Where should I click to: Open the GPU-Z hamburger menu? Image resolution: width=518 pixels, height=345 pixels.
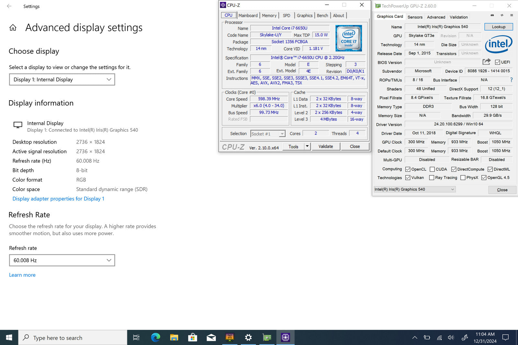tap(512, 15)
